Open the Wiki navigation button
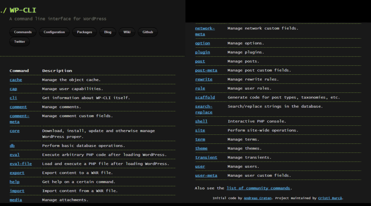 click(127, 32)
